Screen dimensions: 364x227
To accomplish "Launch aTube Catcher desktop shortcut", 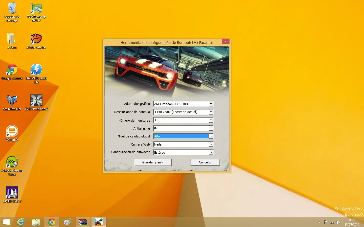I will tap(36, 41).
